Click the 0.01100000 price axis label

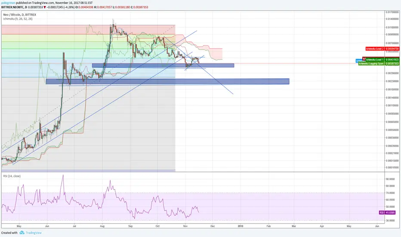392,28
